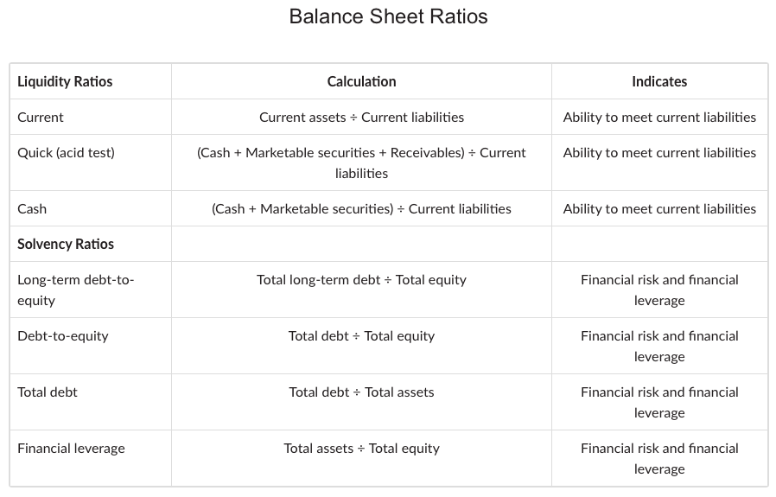The height and width of the screenshot is (497, 776).
Task: Select the Quick (acid test) row label
Action: pyautogui.click(x=66, y=152)
